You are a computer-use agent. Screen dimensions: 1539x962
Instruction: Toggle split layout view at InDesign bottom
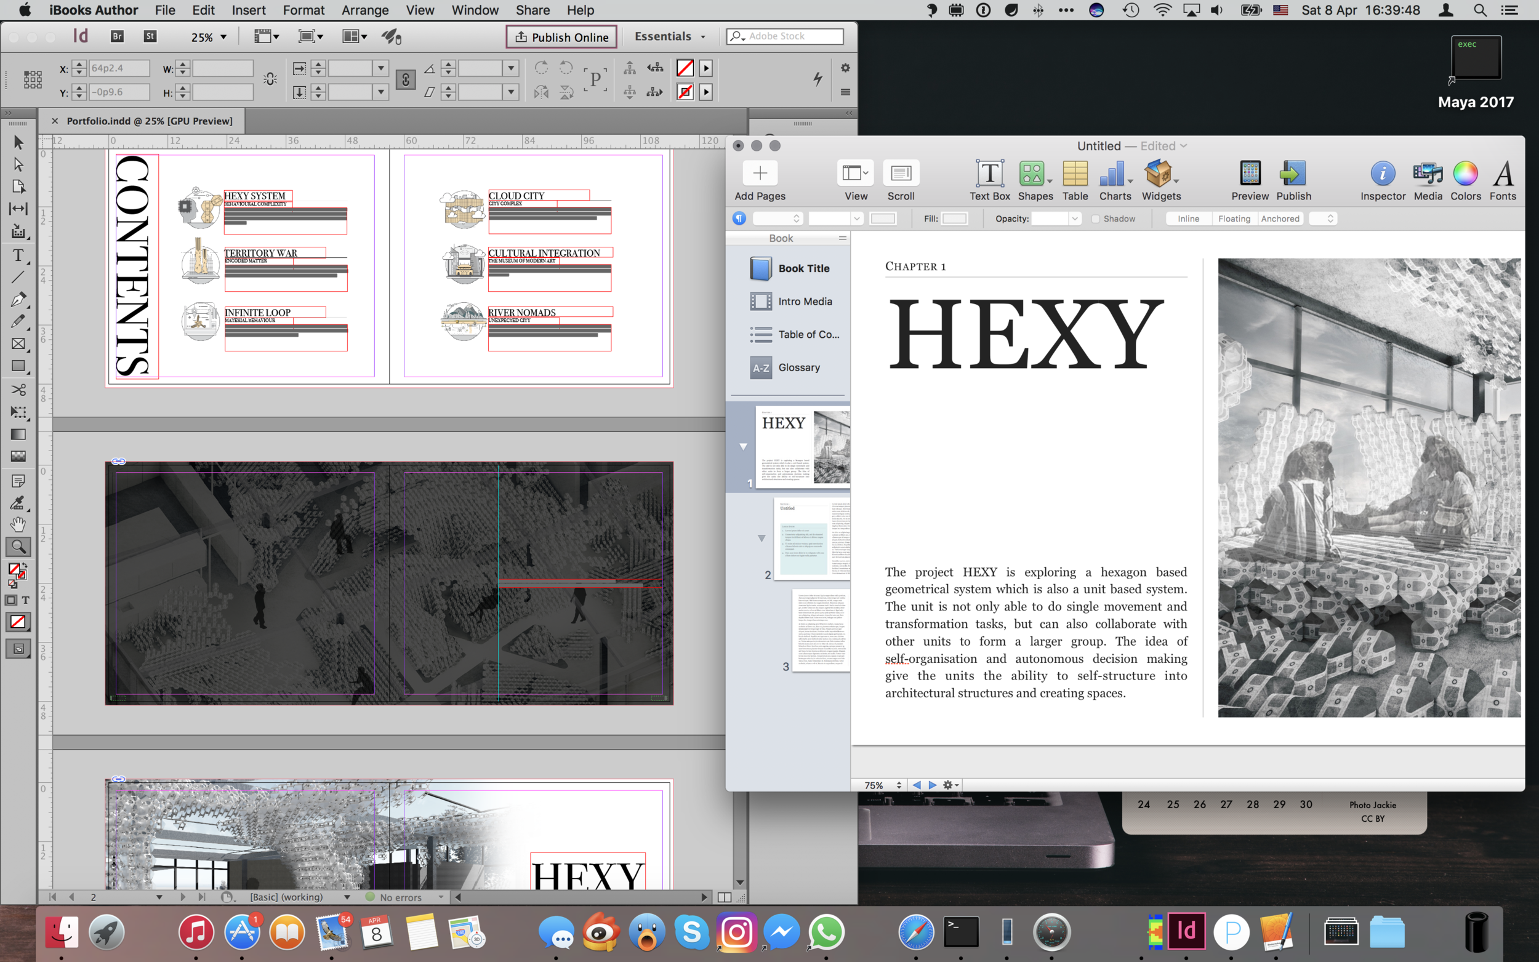pos(724,897)
